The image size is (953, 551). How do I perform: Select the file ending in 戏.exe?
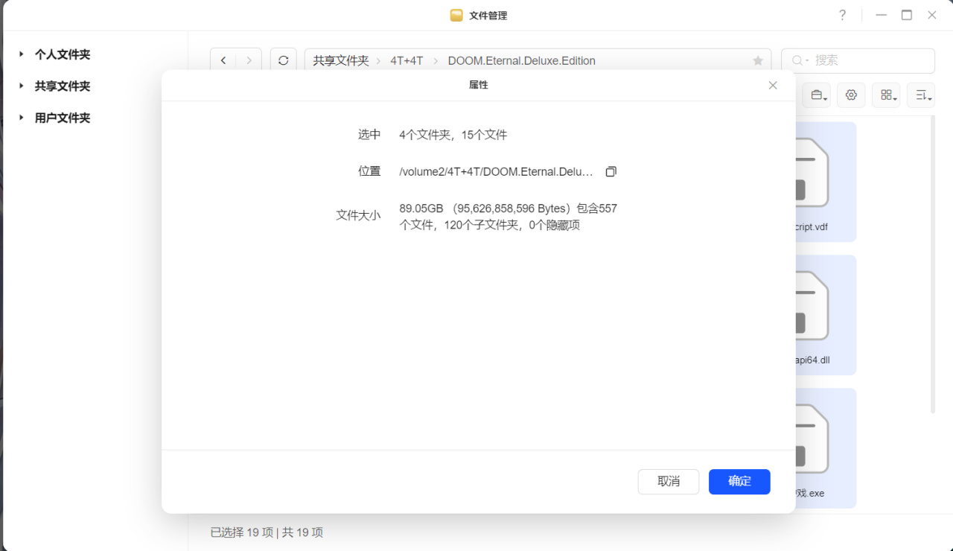click(826, 448)
